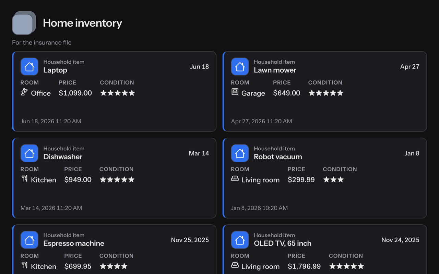
Task: Click the five-star condition rating on Lawn mower
Action: [326, 93]
